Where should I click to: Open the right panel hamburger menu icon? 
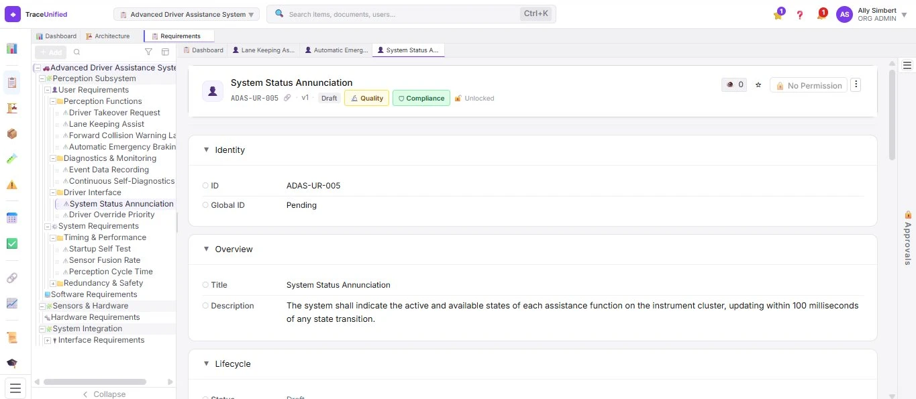pos(907,65)
